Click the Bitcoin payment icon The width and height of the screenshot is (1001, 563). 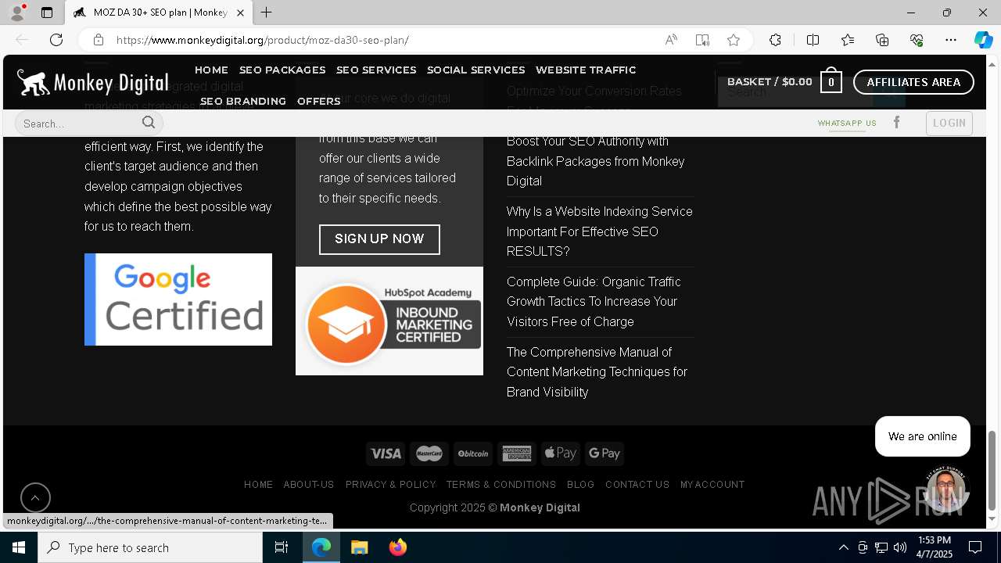tap(473, 454)
